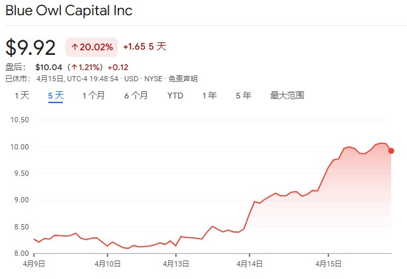Select the 5天 time range tab
Image resolution: width=407 pixels, height=279 pixels.
coord(56,95)
